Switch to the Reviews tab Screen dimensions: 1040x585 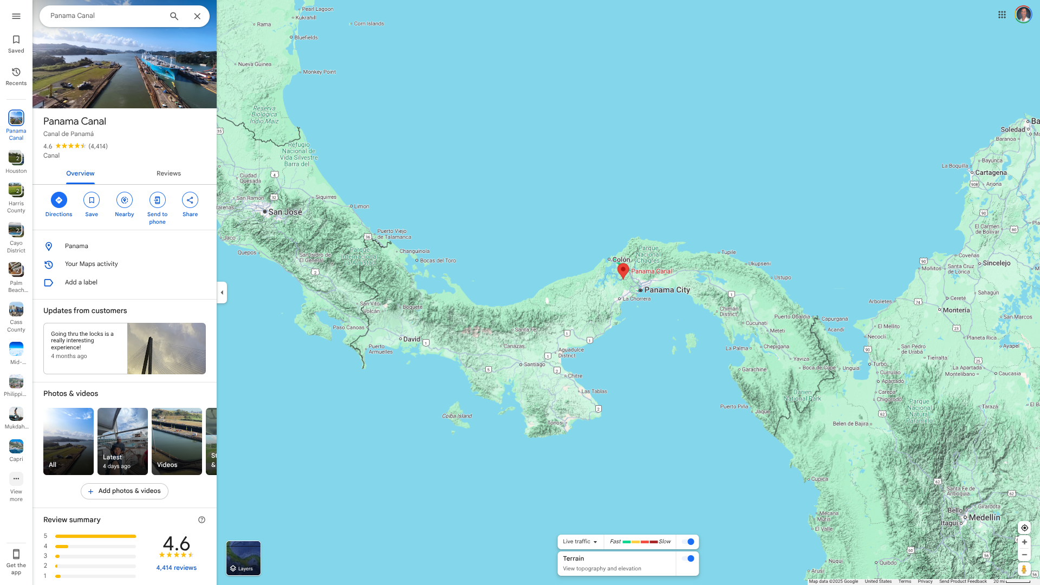168,173
